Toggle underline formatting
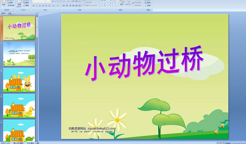 (x=40, y=6)
